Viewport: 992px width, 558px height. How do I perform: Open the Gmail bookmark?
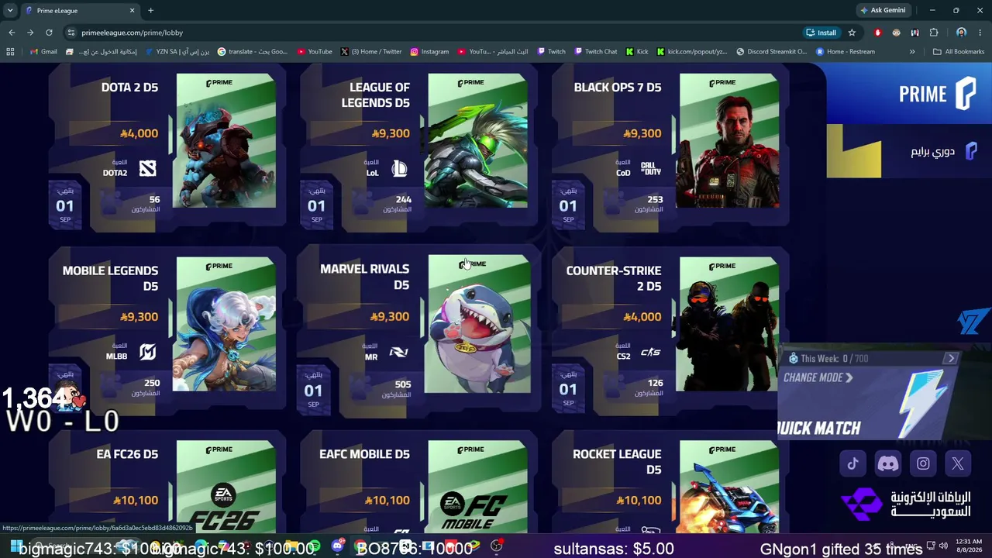(x=43, y=52)
